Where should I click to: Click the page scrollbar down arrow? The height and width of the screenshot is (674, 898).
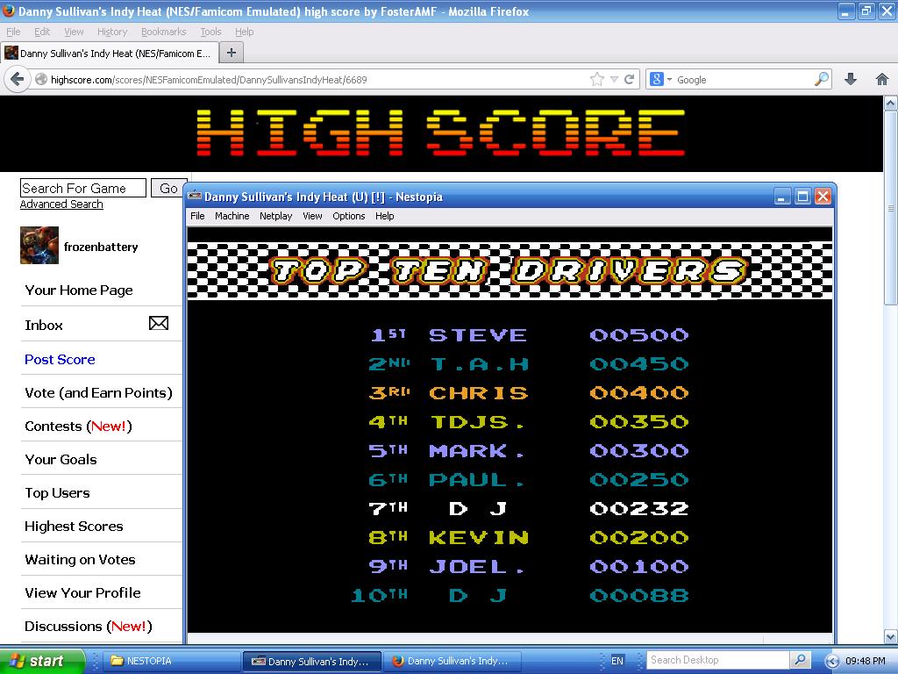891,636
